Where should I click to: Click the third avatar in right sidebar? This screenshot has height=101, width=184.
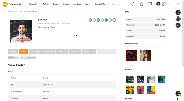pyautogui.click(x=178, y=25)
